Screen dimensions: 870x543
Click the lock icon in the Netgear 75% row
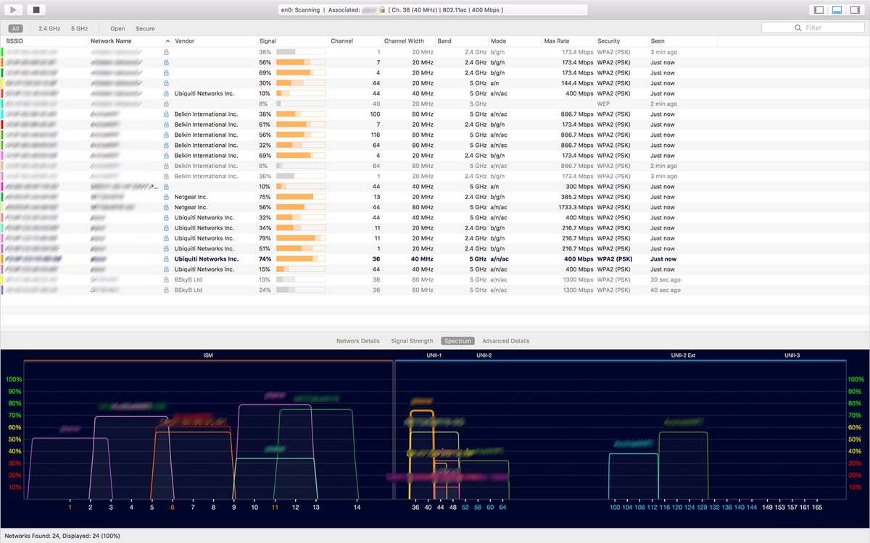166,197
